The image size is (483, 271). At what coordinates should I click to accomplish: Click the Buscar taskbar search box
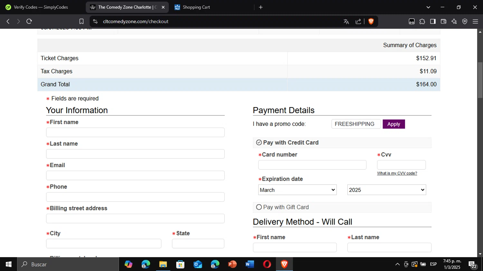point(68,264)
